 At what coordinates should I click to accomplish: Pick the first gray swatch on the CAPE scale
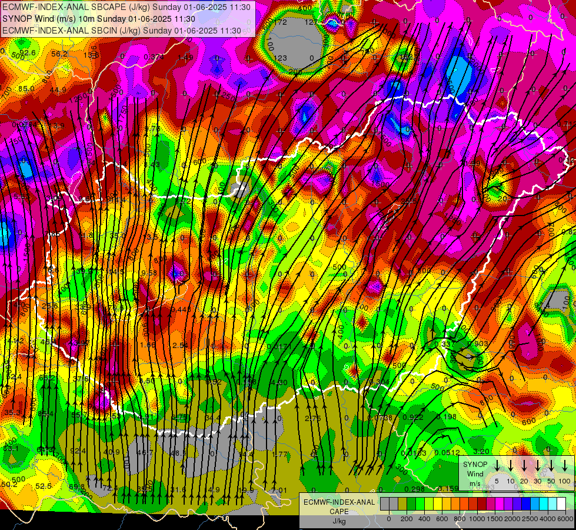(x=385, y=504)
